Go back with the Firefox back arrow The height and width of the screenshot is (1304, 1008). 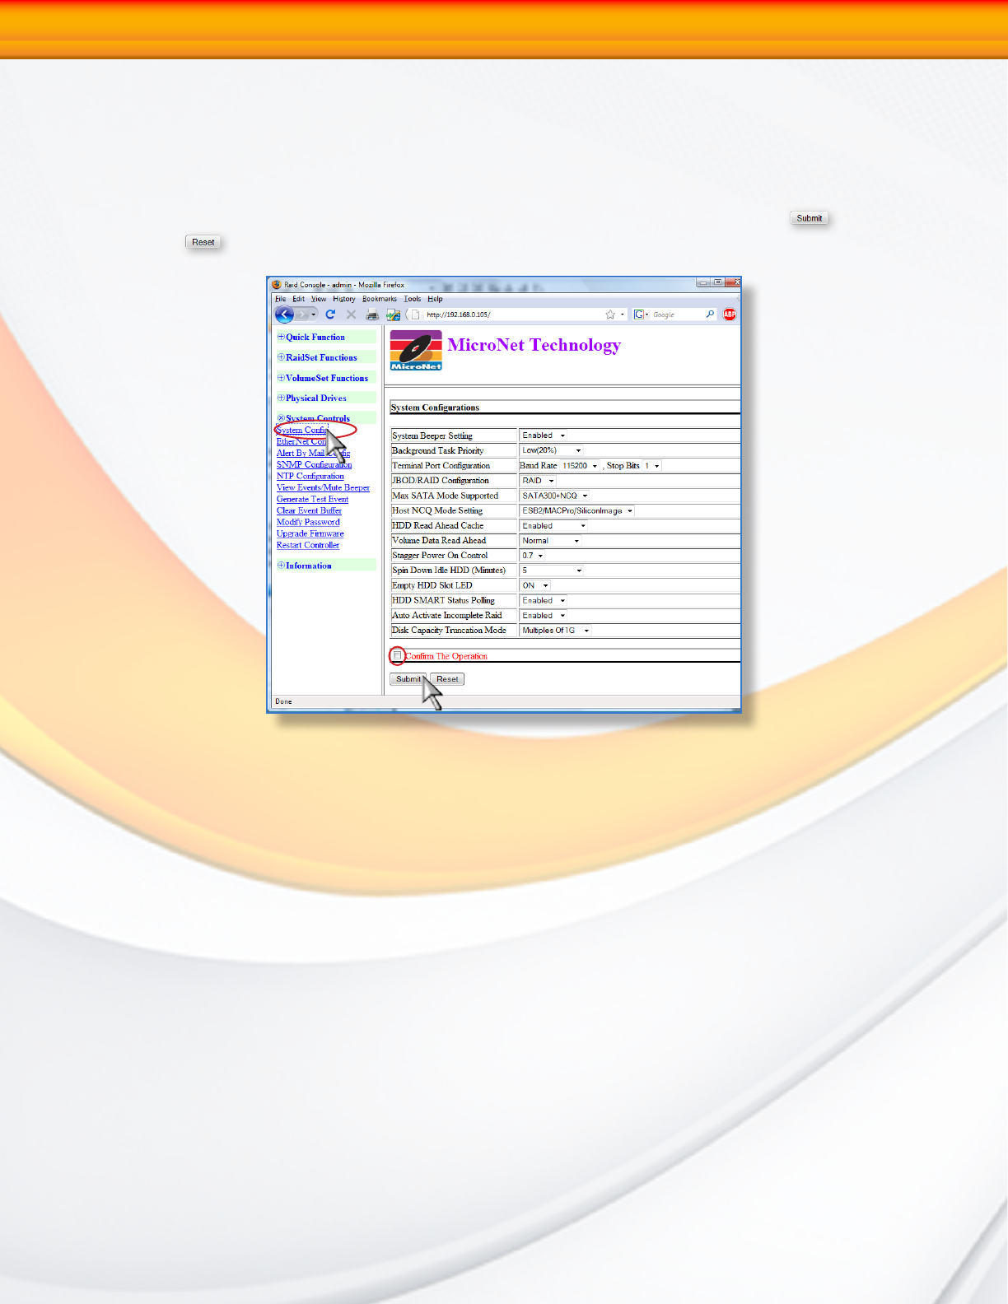tap(284, 314)
